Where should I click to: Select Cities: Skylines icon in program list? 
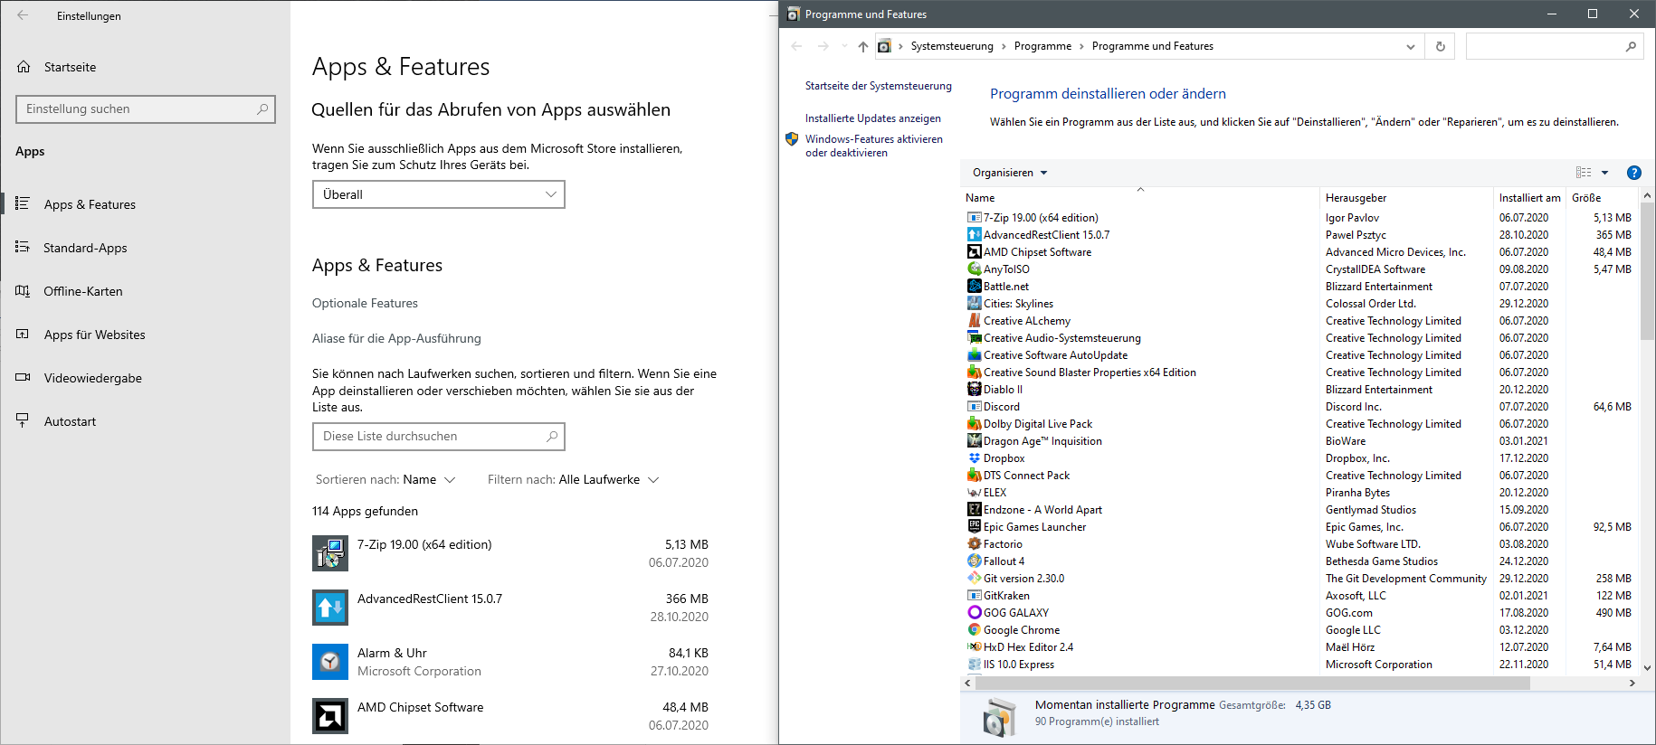click(x=975, y=303)
